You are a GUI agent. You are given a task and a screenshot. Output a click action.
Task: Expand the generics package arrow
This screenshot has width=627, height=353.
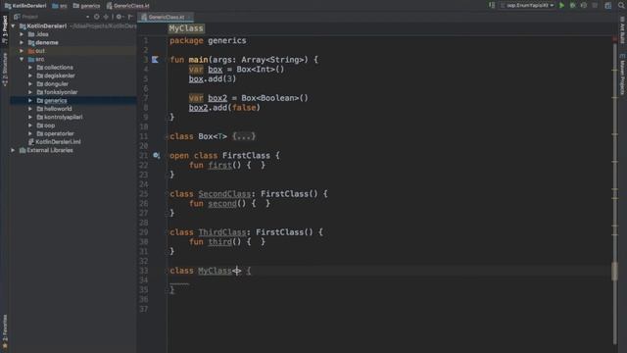click(x=30, y=101)
